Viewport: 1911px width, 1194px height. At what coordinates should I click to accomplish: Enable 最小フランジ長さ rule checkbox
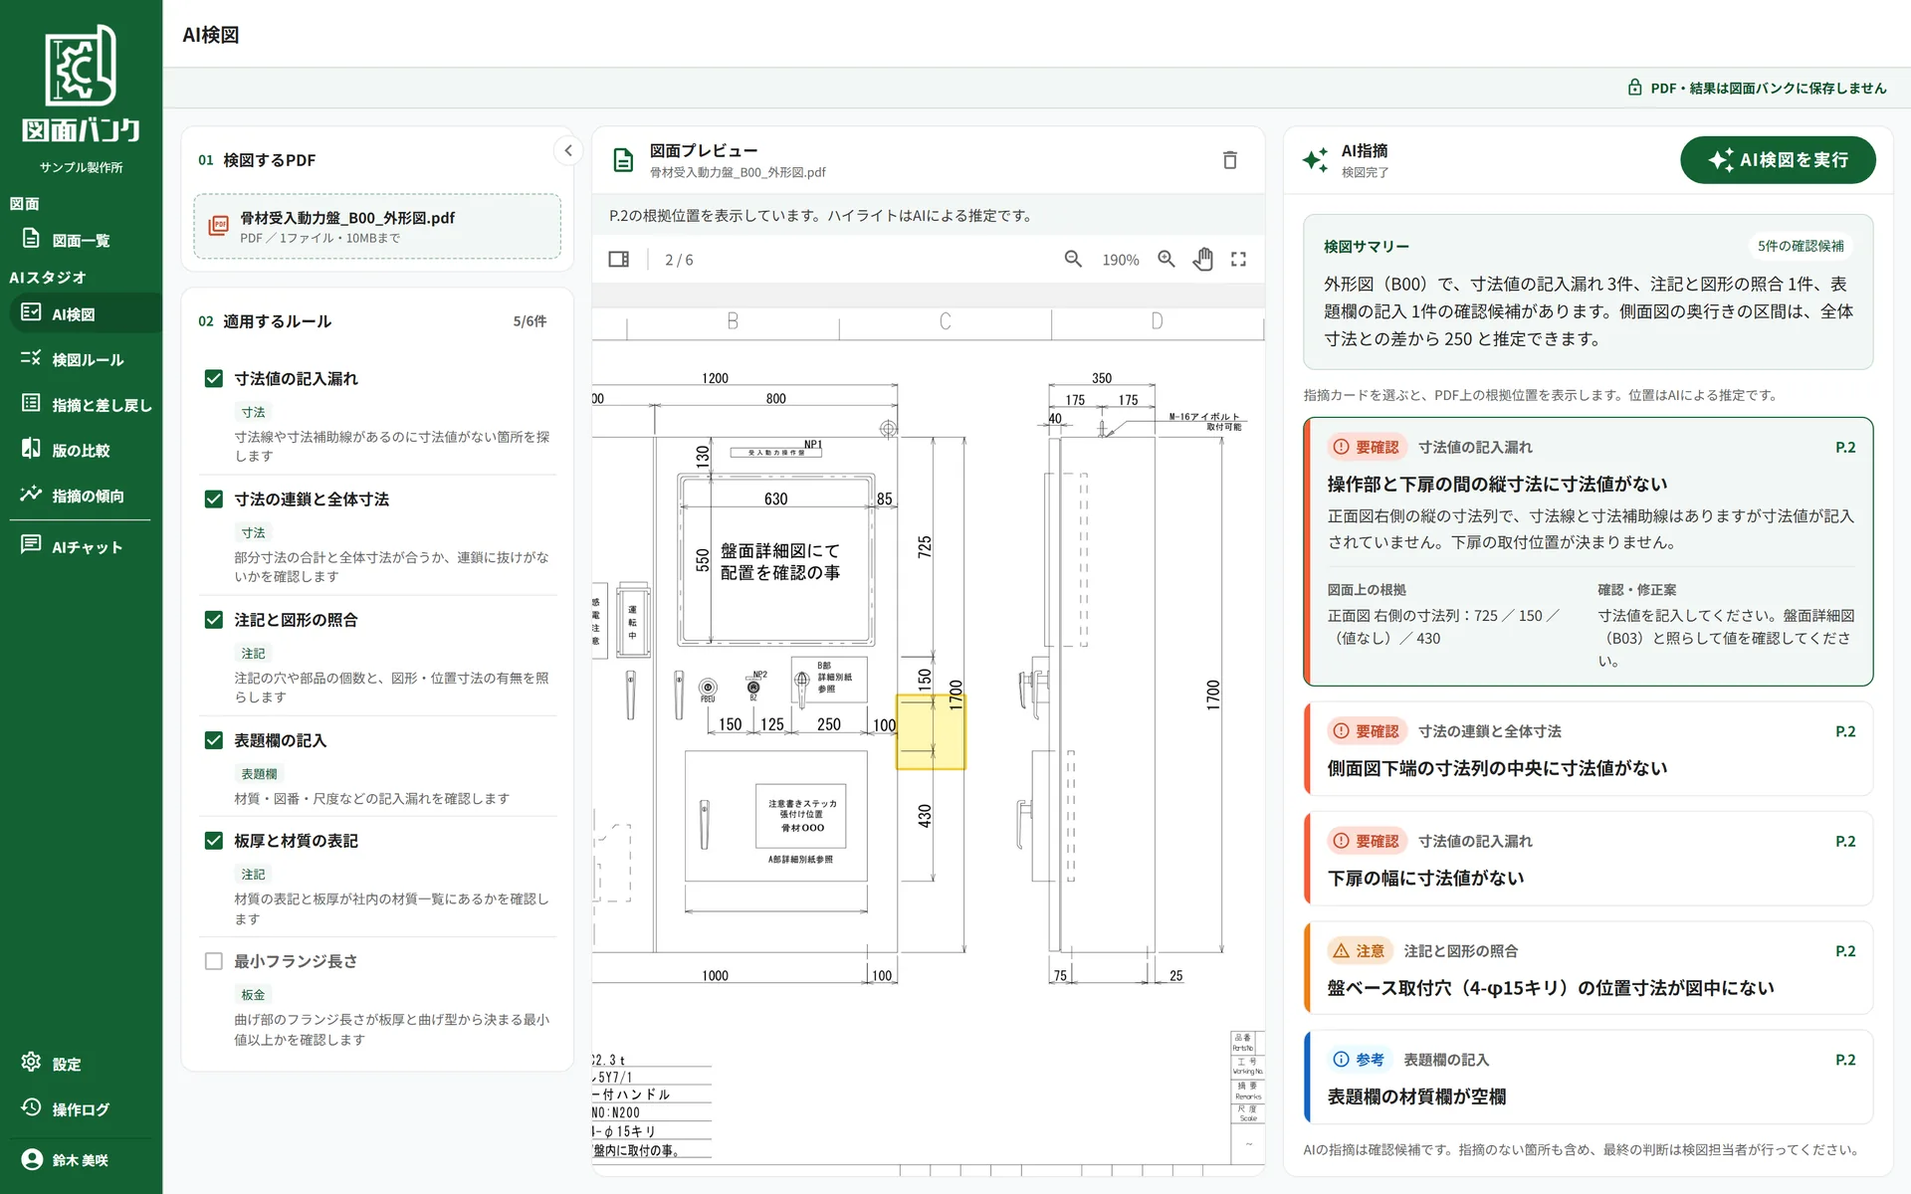[x=213, y=961]
